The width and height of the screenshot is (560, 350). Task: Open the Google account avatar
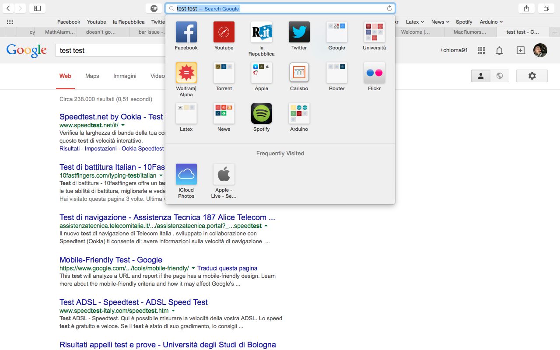[x=540, y=50]
